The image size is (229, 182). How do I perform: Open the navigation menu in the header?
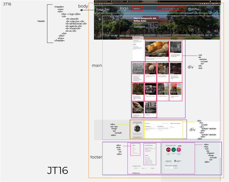pos(171,9)
